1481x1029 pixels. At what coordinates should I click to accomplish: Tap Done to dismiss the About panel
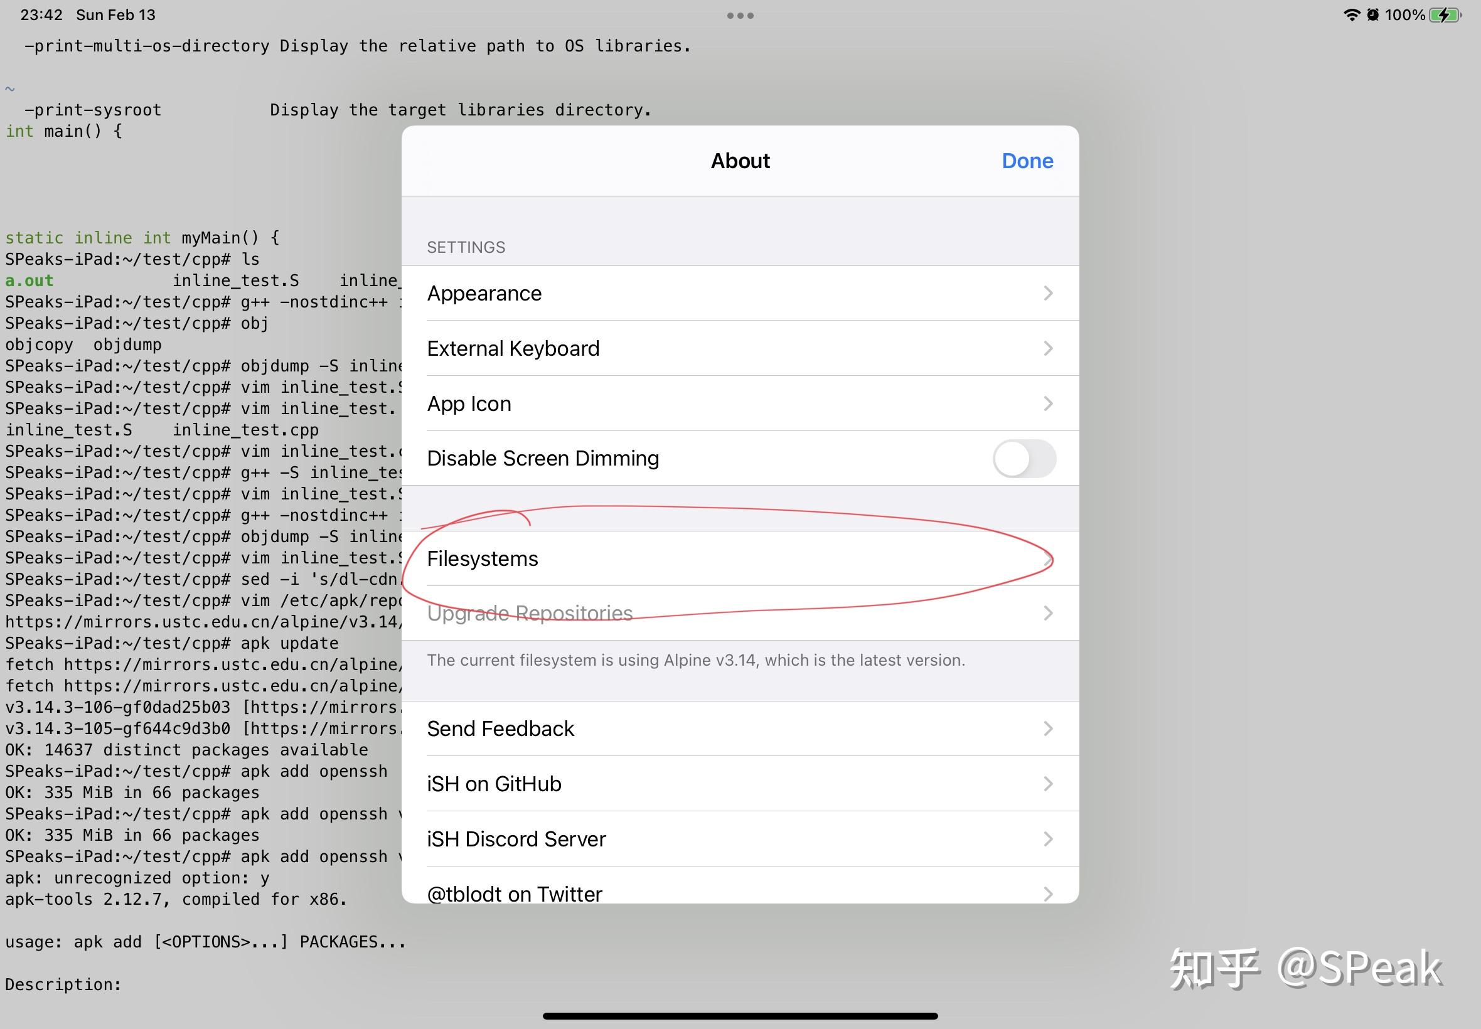click(1027, 161)
